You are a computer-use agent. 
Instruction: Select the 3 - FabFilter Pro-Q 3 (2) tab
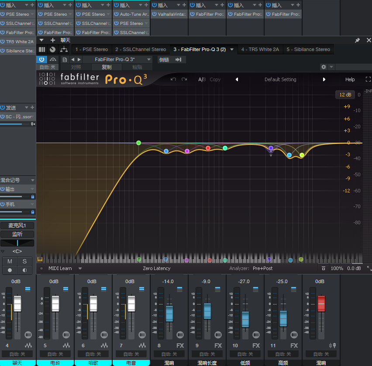point(200,49)
